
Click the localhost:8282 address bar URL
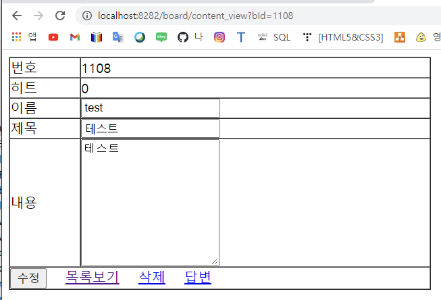pyautogui.click(x=195, y=16)
